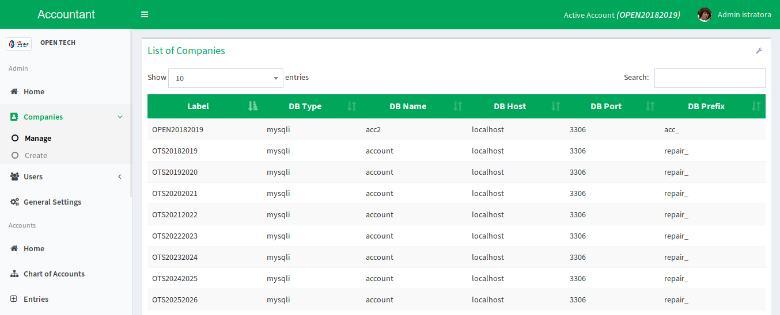Click account DB name in OTS20252026 row

click(x=380, y=299)
